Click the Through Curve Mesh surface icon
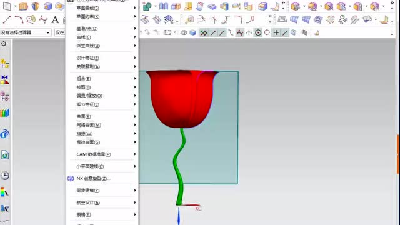Image resolution: width=400 pixels, height=225 pixels. (x=306, y=19)
